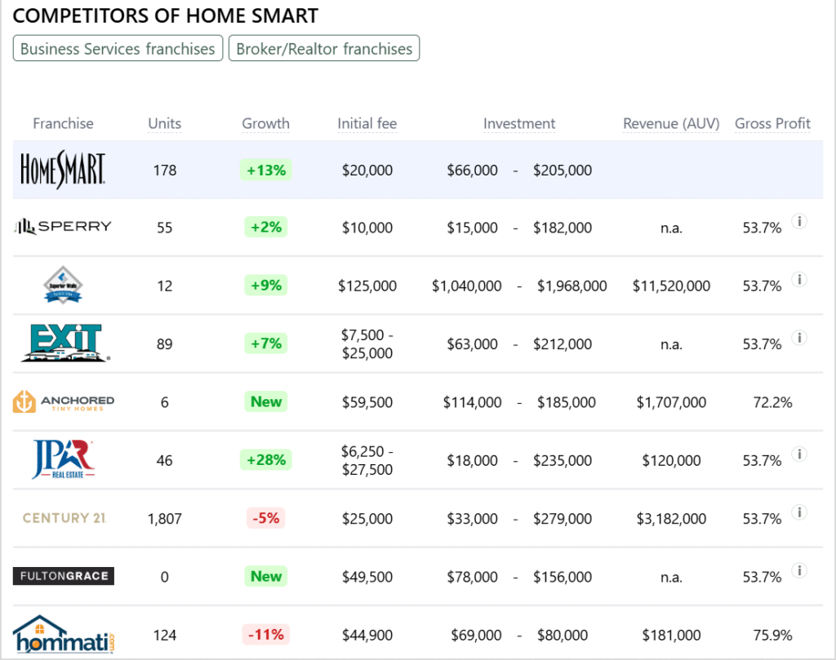Open Broker/Realtor franchises tag
Image resolution: width=836 pixels, height=660 pixels.
coord(324,48)
